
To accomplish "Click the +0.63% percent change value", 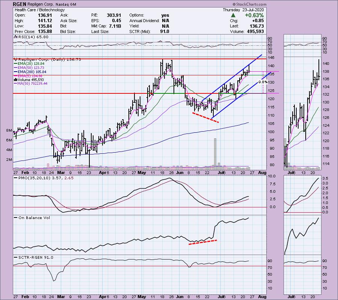I will point(254,15).
